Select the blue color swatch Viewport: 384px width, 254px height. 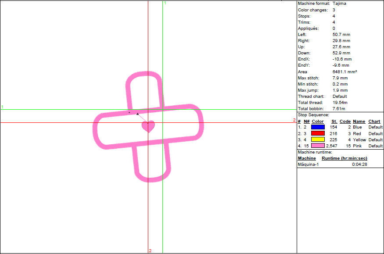click(318, 127)
